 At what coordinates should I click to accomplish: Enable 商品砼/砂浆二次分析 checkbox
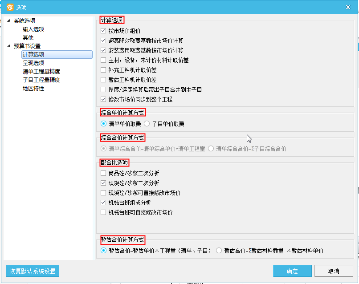pos(104,174)
